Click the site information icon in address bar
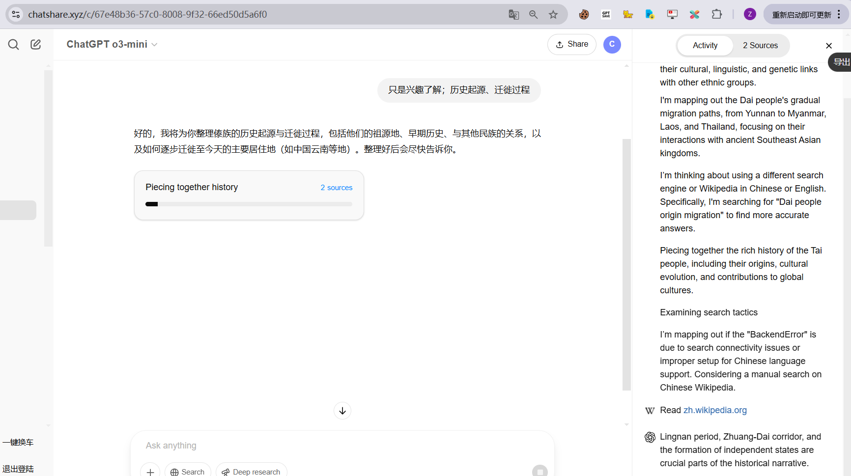This screenshot has height=476, width=851. (x=16, y=14)
